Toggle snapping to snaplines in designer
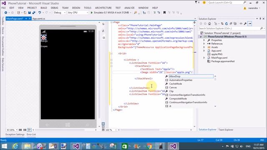This screenshot has height=150, width=267. point(29,130)
